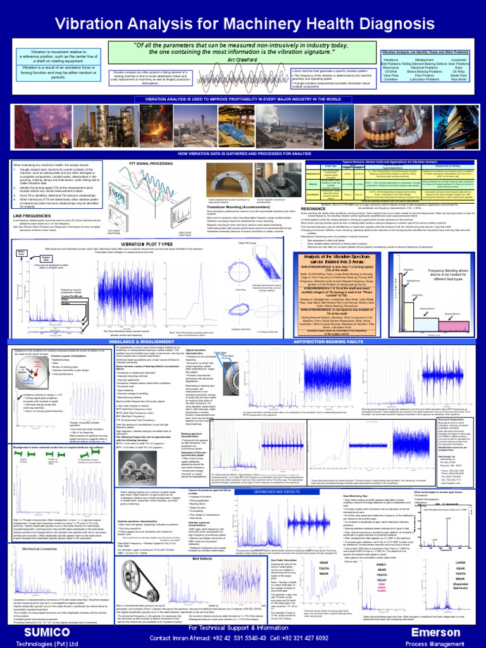The width and height of the screenshot is (486, 648).
Task: Click the banner "VIBRATION ANALYSIS IS USED TO IMPROVE PROFITABILITY"
Action: (243, 99)
